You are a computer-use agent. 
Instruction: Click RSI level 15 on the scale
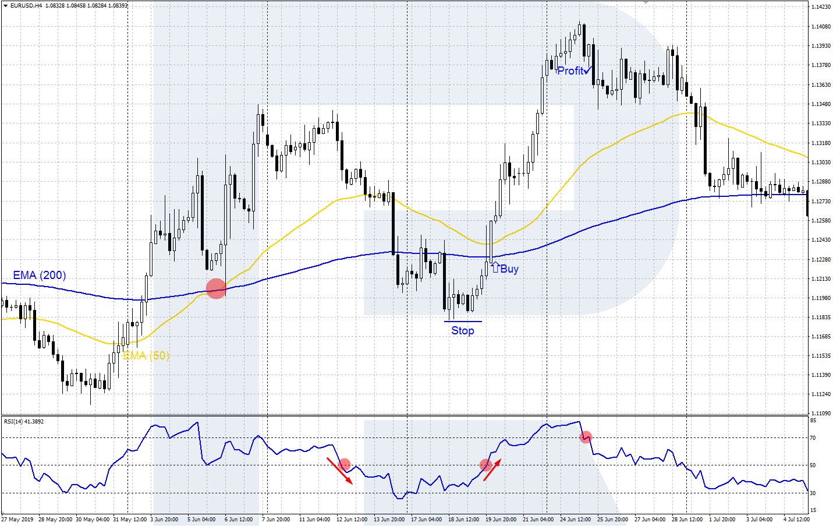pos(813,510)
